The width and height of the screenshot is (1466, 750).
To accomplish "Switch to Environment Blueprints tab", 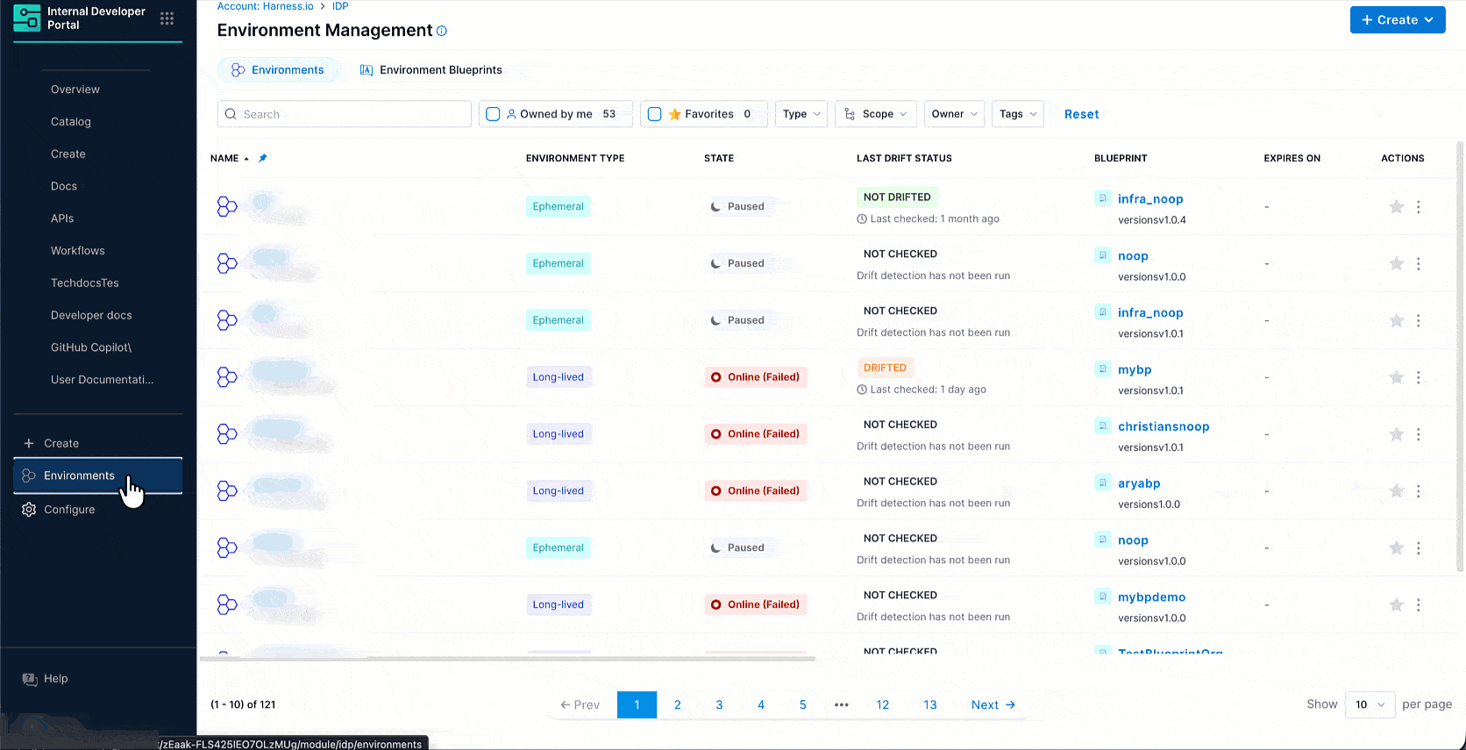I will (431, 70).
